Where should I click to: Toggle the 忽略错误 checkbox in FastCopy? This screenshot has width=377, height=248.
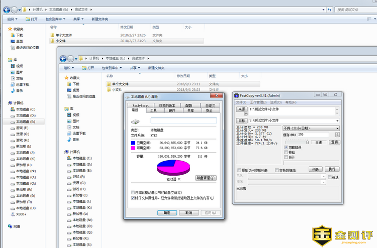287,147
